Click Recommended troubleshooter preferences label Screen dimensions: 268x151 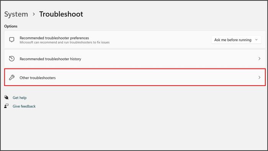tap(54, 38)
